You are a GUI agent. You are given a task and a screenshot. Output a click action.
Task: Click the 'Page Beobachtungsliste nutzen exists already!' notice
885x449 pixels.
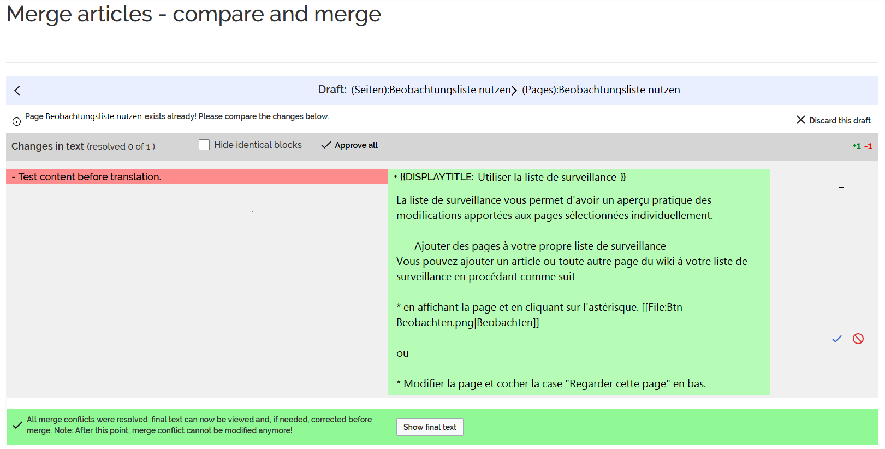click(177, 116)
